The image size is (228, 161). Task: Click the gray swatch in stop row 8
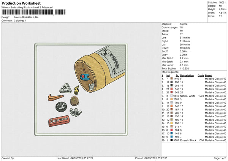pyautogui.click(x=171, y=103)
